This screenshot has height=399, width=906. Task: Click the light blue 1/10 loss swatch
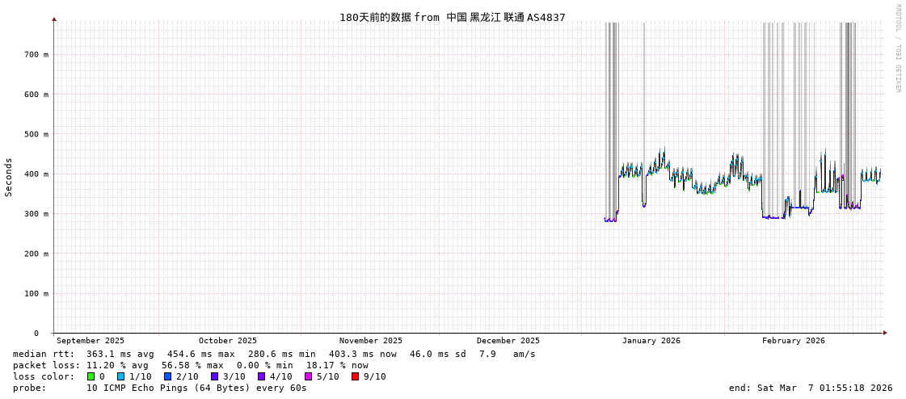click(x=121, y=376)
